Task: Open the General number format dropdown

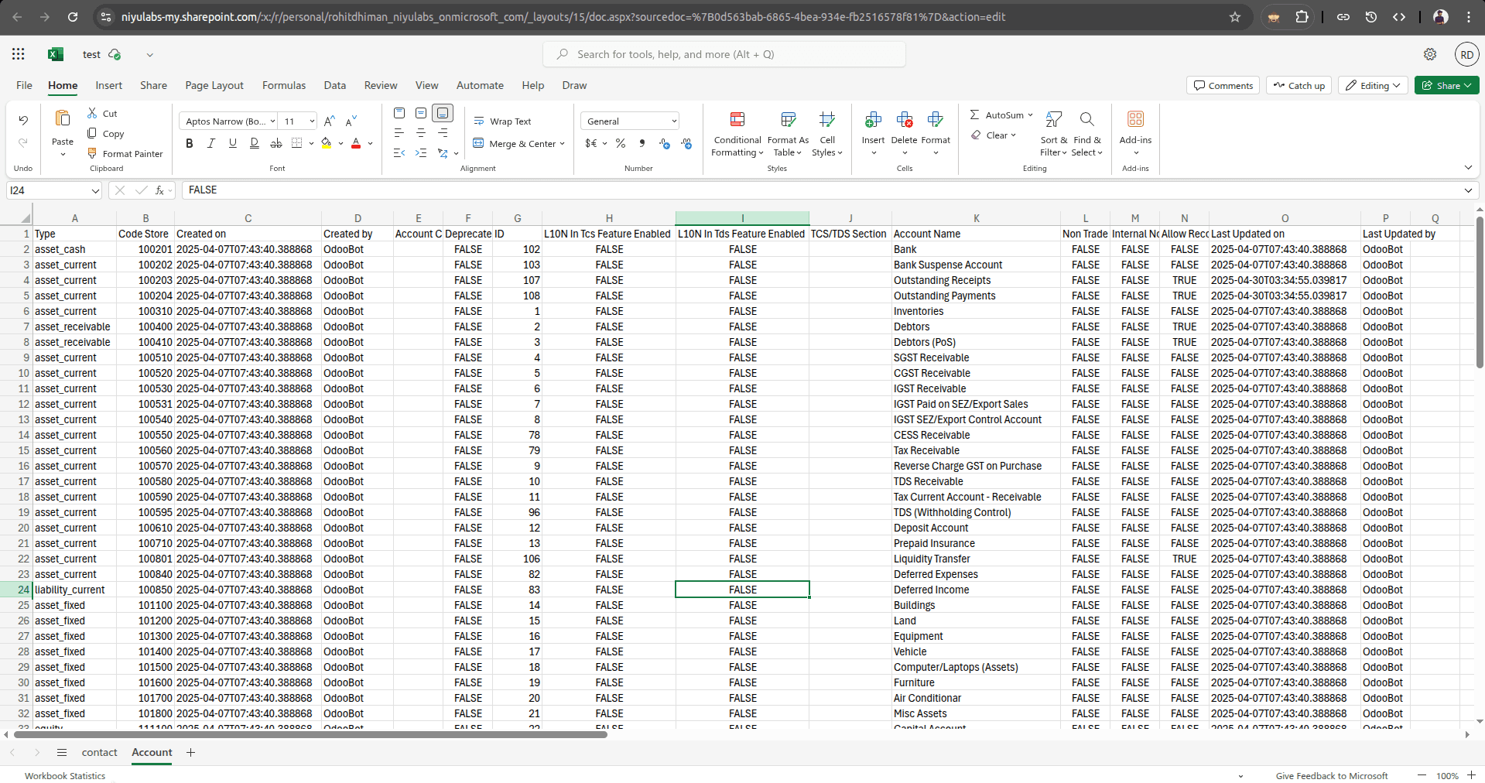Action: coord(630,121)
